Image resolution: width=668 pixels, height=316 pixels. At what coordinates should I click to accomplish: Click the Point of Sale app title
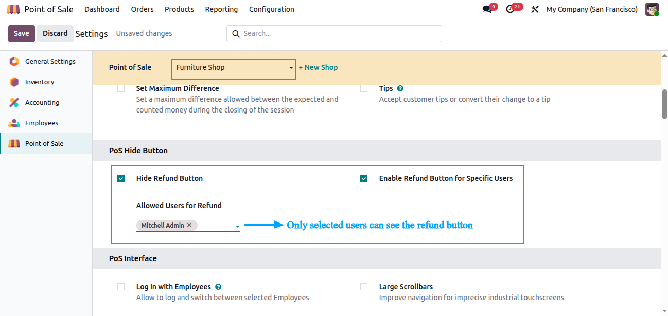[x=49, y=9]
